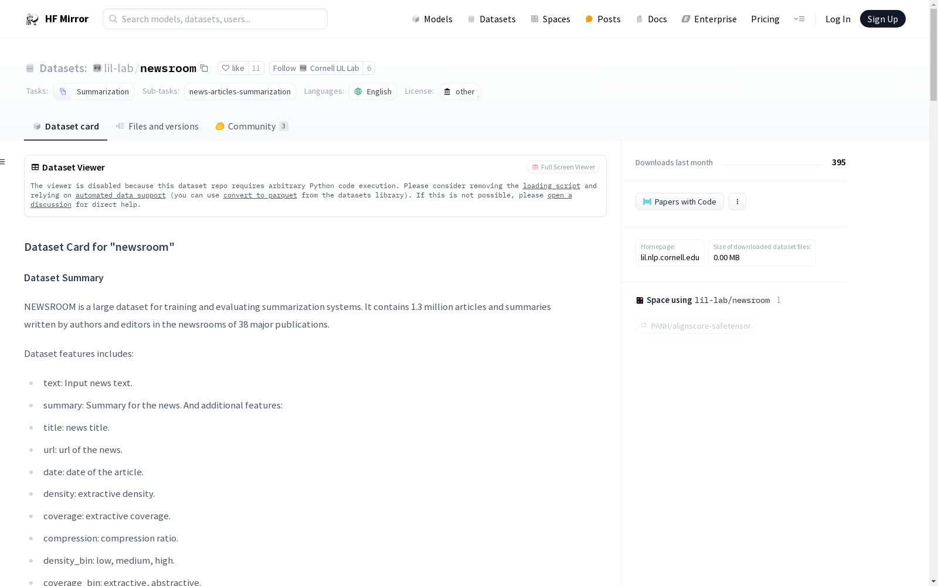
Task: Open the like count of 11
Action: pos(256,68)
